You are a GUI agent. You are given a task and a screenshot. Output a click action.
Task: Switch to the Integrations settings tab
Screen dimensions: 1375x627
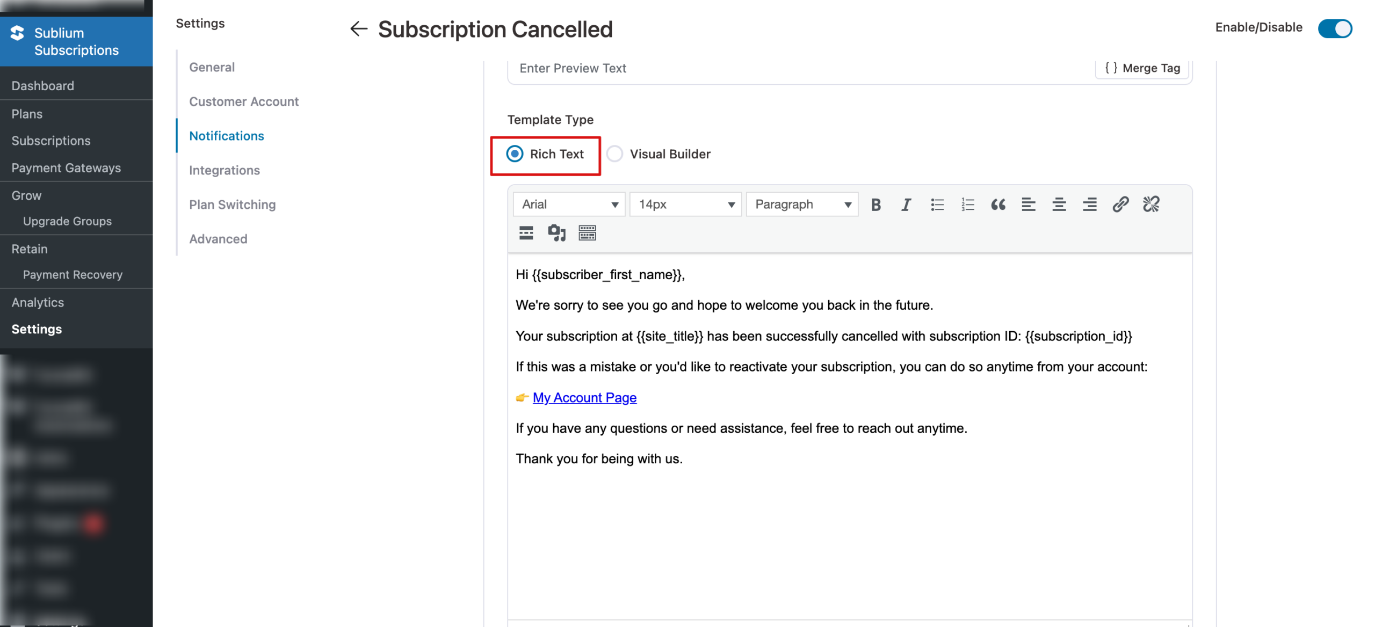coord(225,170)
